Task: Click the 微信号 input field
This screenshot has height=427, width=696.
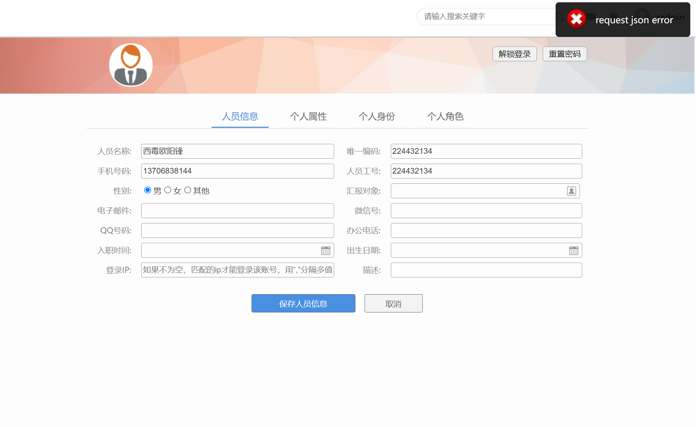Action: 486,210
